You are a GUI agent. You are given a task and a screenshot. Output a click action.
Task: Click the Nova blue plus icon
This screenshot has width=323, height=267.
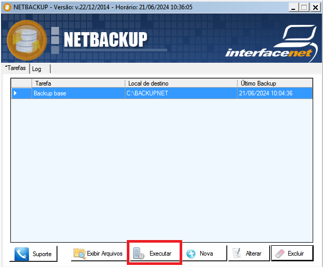tap(191, 254)
